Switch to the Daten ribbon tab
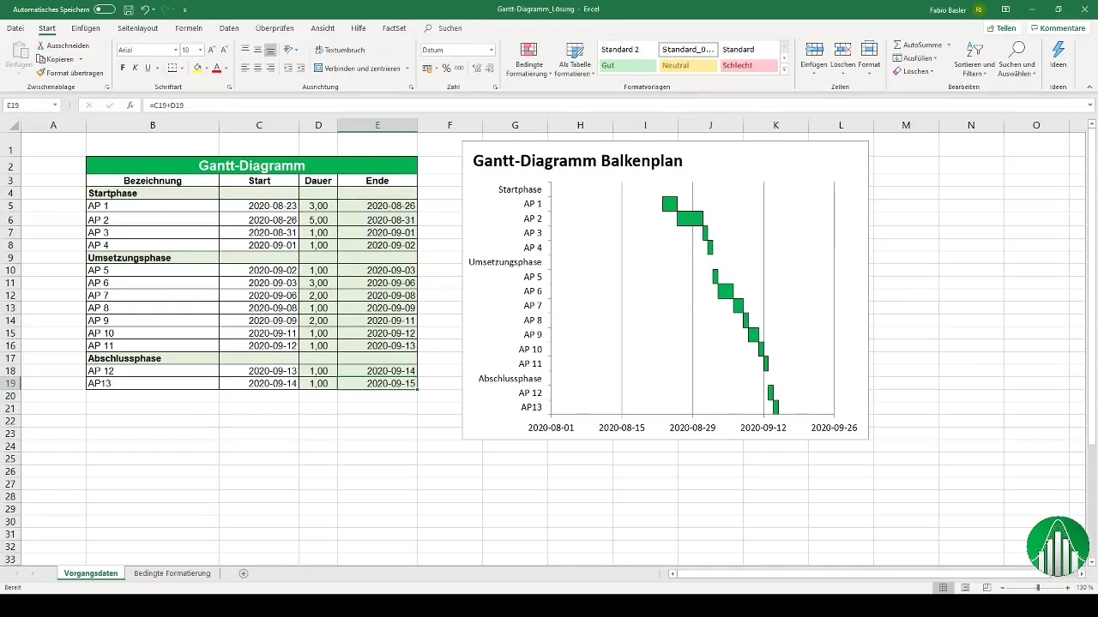 pyautogui.click(x=229, y=28)
